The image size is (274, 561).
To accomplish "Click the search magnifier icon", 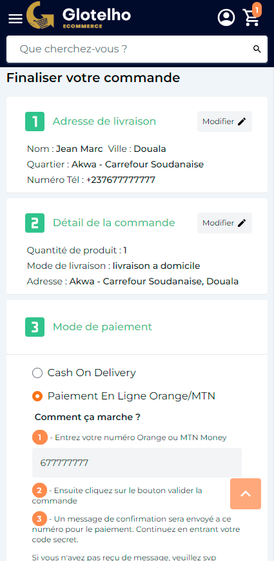I will (257, 49).
